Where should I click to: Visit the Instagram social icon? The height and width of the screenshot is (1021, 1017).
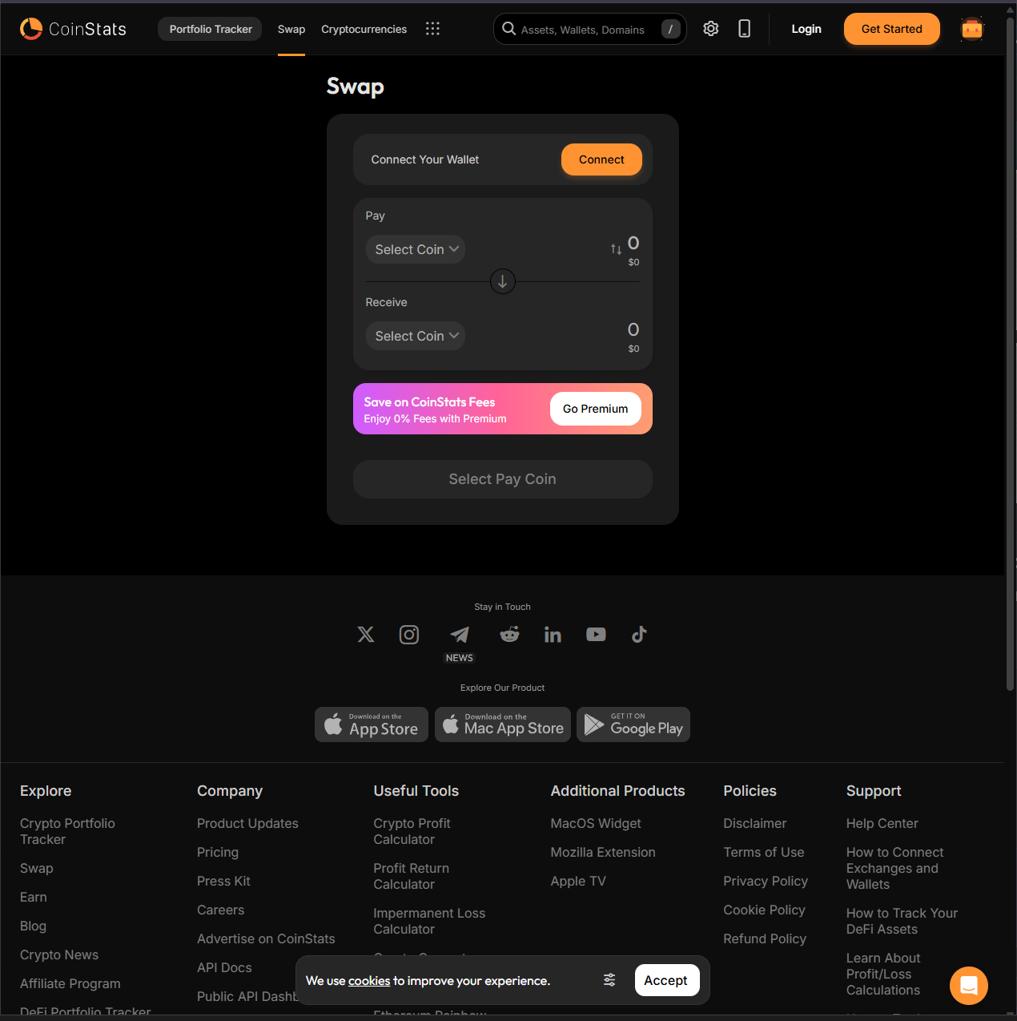point(409,635)
